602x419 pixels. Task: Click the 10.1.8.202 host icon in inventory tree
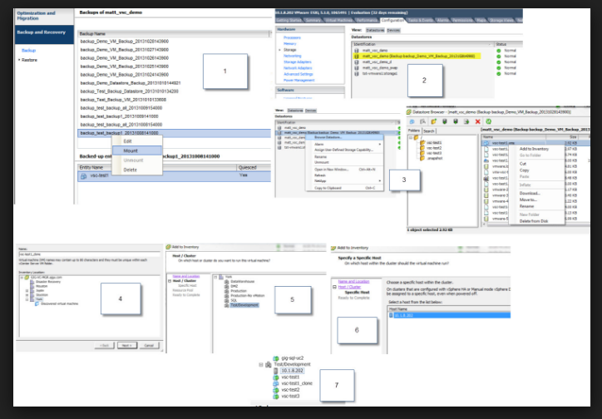[x=276, y=372]
